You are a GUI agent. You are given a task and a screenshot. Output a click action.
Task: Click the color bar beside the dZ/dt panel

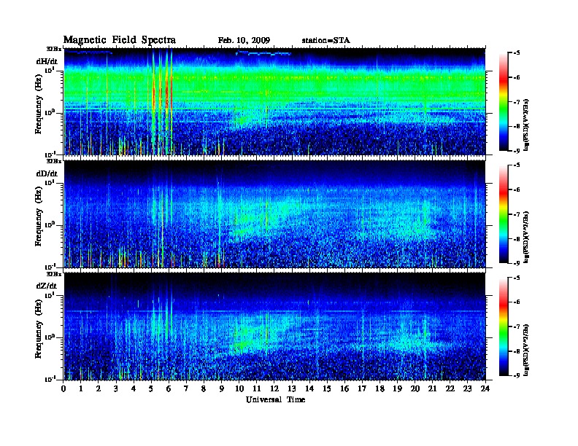coord(504,326)
